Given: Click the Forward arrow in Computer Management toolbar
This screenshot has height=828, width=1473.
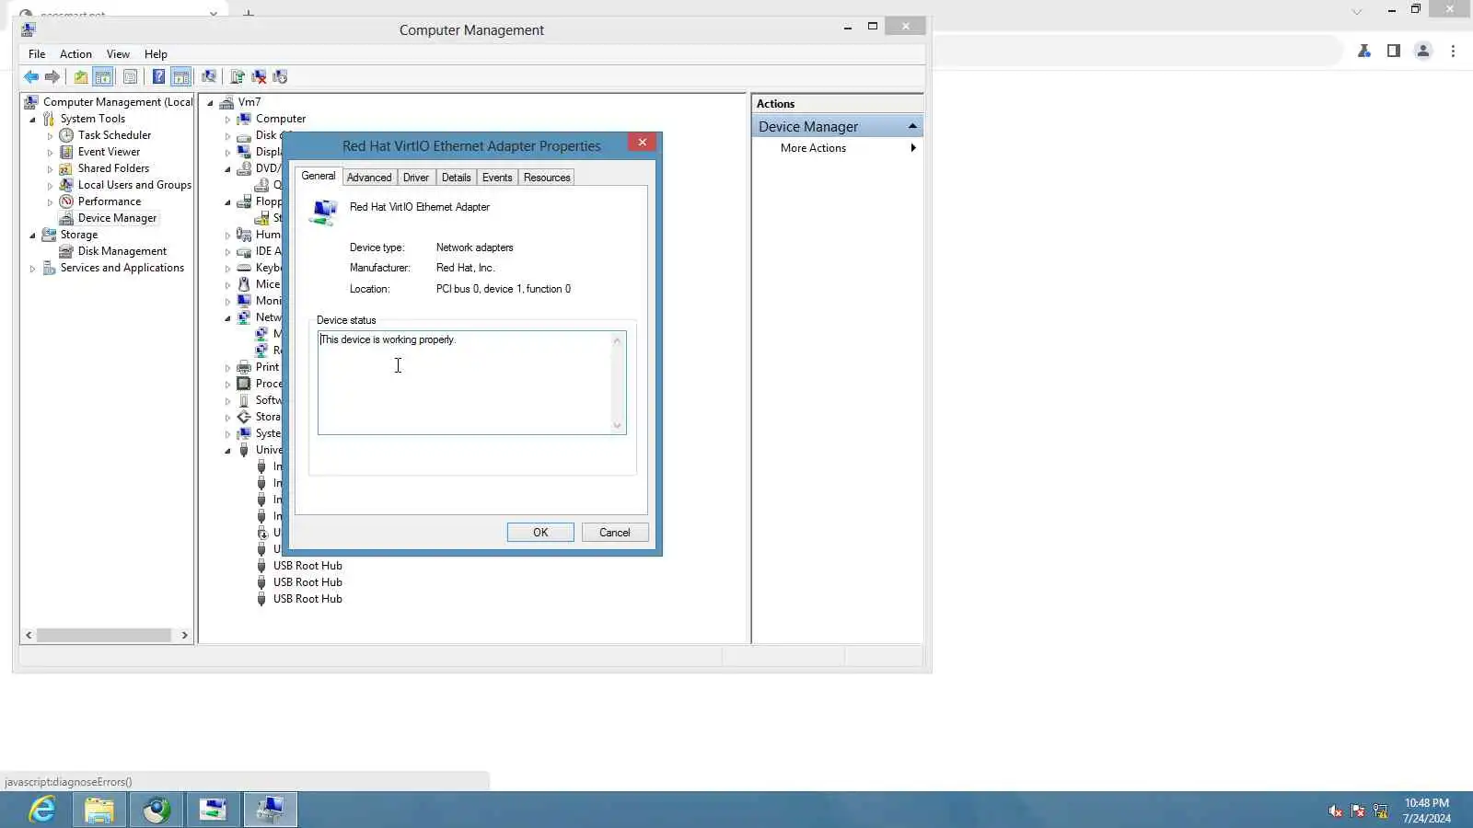Looking at the screenshot, I should click(52, 76).
